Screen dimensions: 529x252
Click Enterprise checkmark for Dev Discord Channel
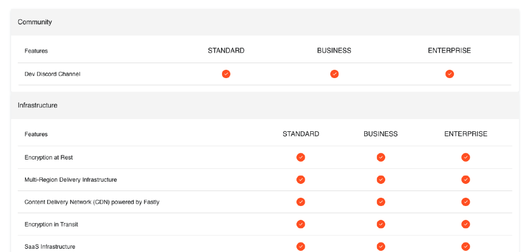click(450, 74)
